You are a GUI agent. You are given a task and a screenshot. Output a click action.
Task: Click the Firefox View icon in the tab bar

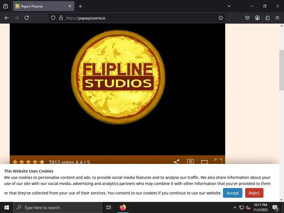[x=6, y=6]
